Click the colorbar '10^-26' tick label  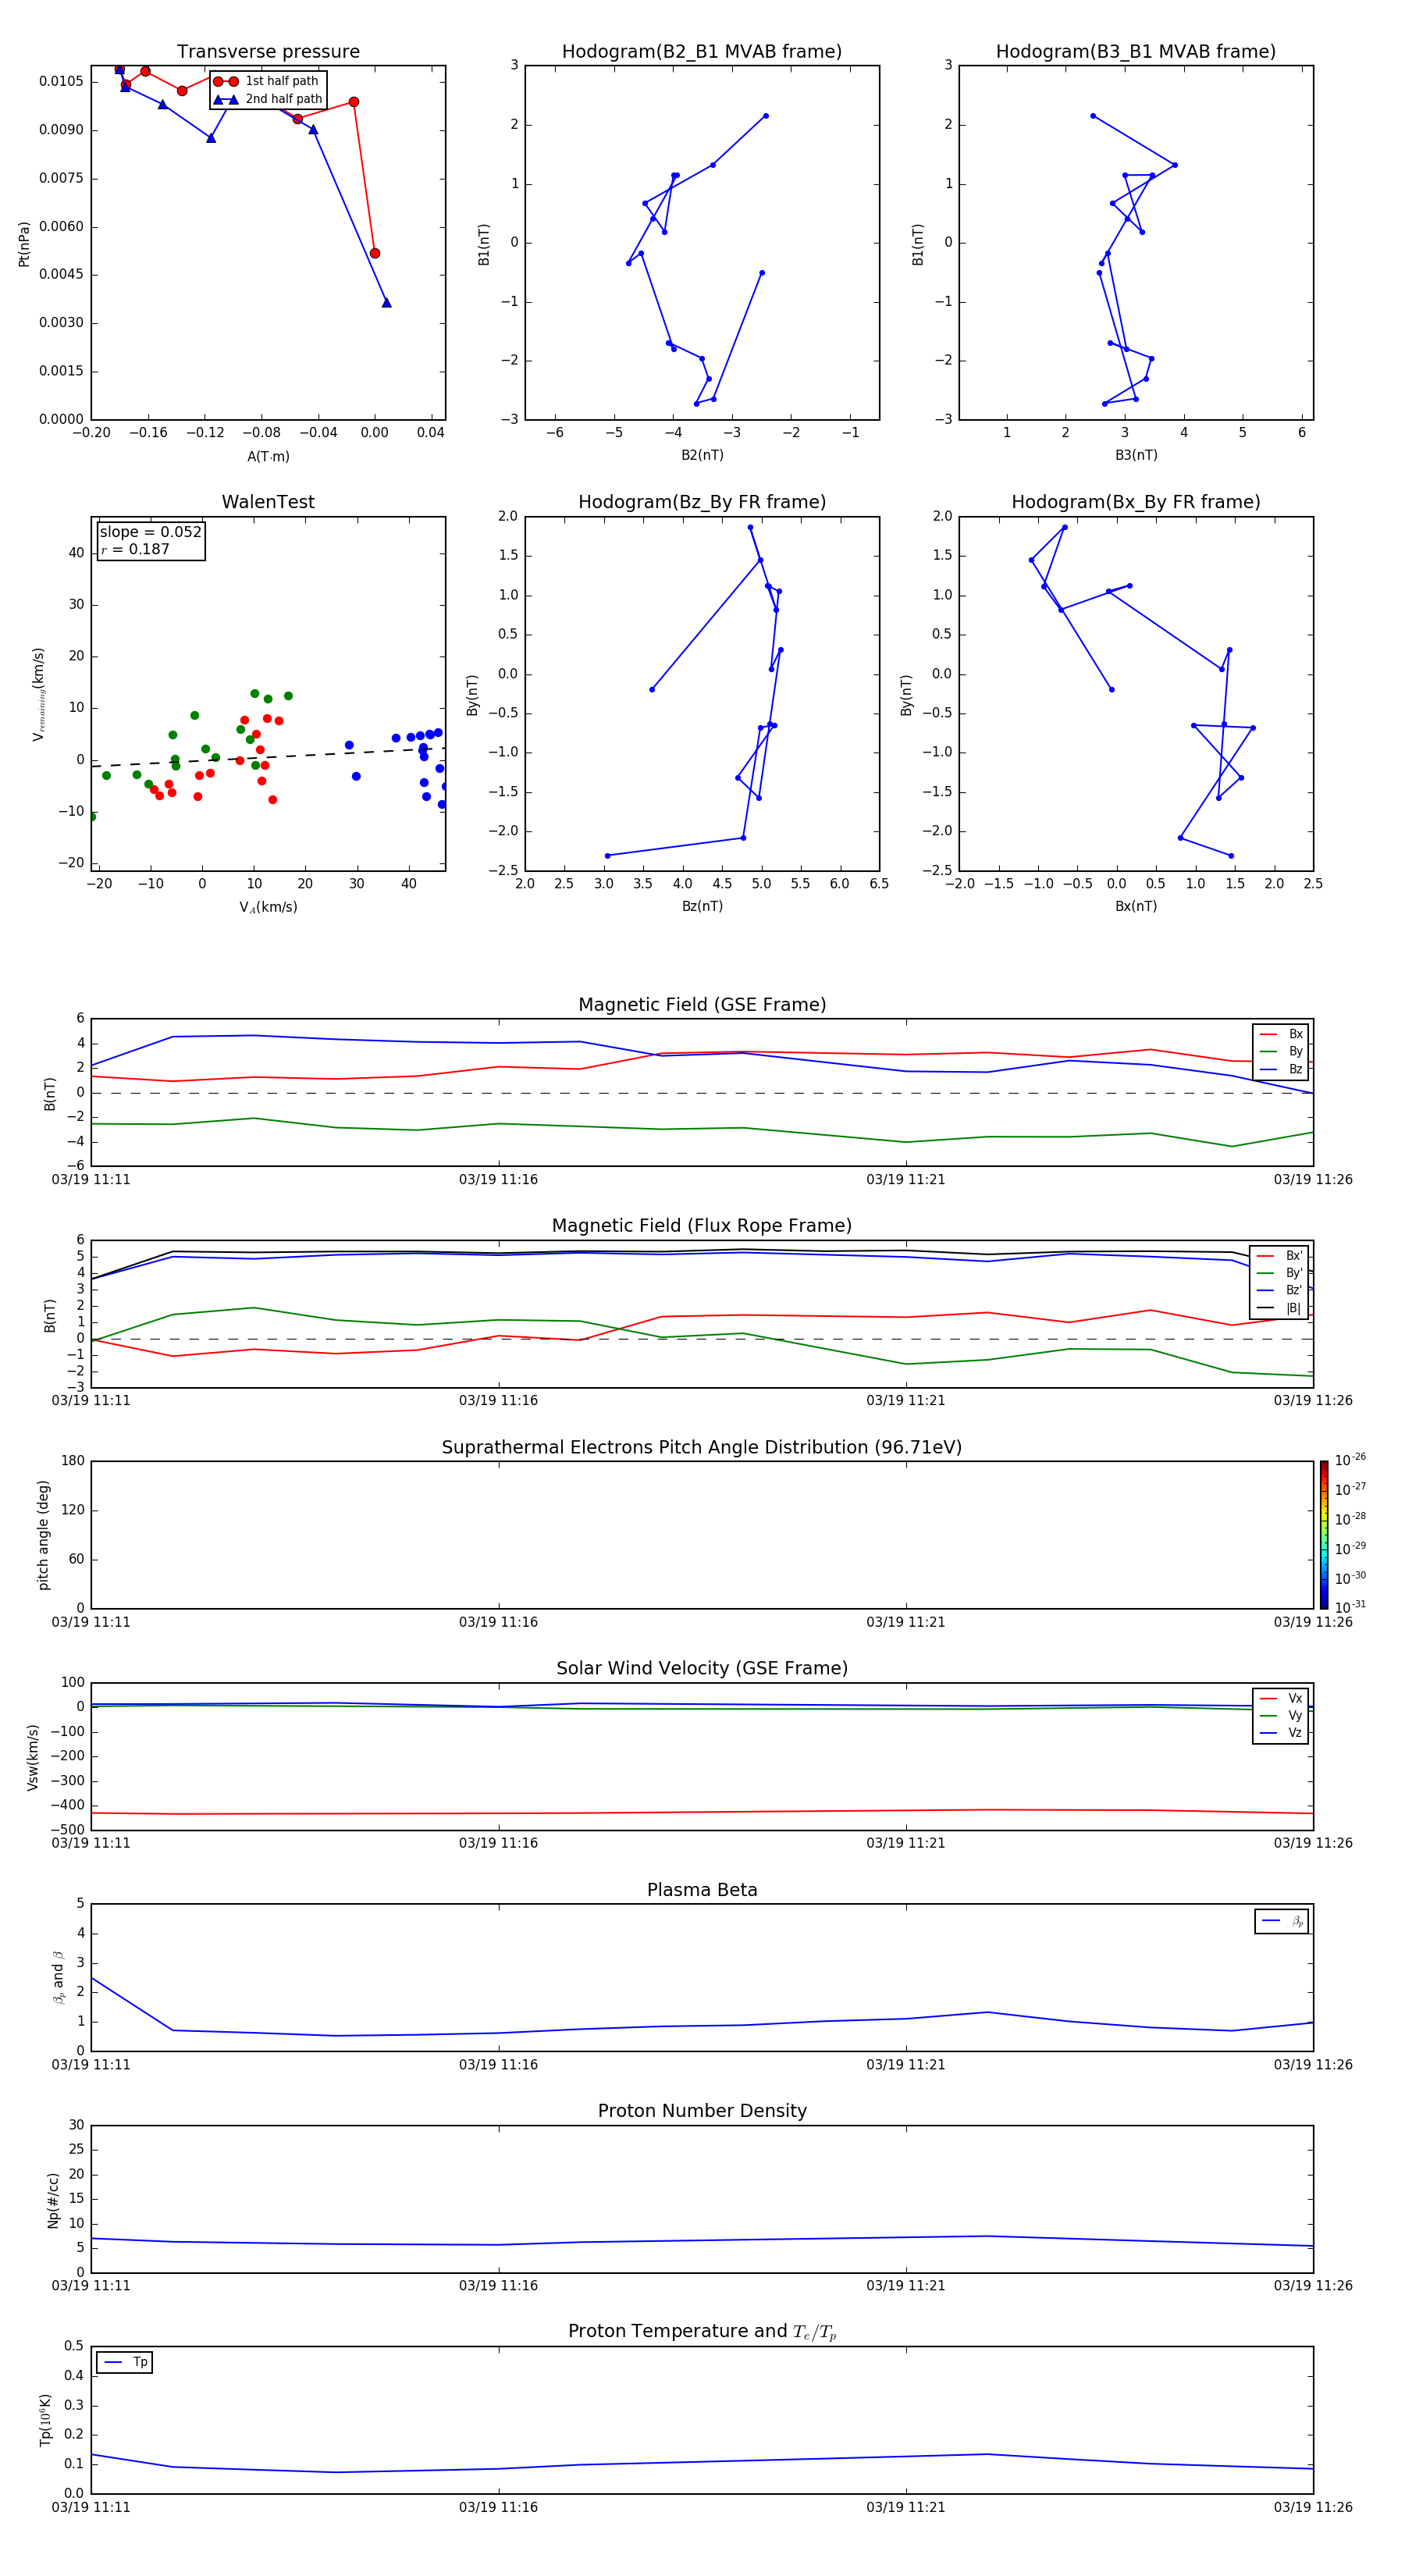1350,1460
